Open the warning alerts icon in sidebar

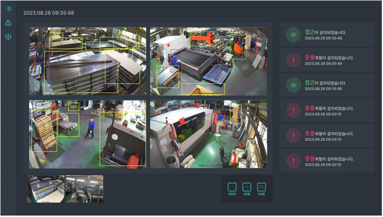8,23
